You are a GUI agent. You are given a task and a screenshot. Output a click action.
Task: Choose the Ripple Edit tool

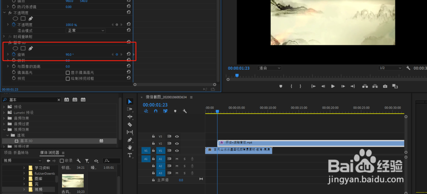click(130, 117)
